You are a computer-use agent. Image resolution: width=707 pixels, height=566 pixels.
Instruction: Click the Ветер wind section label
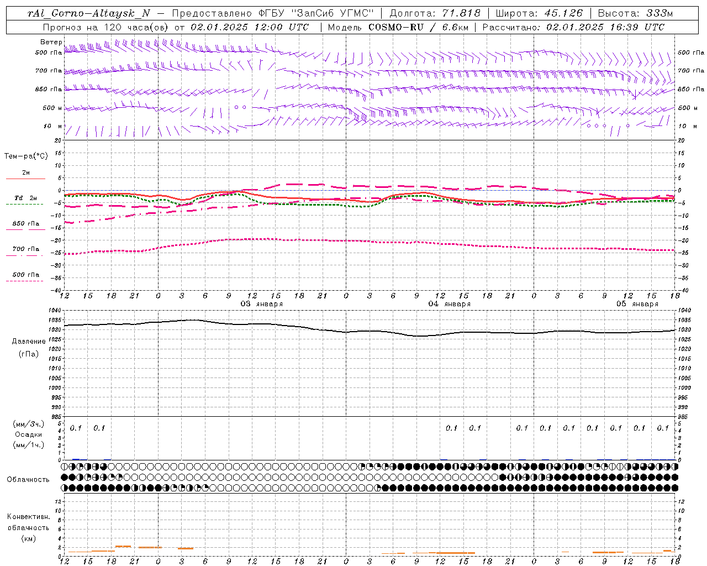[x=51, y=42]
